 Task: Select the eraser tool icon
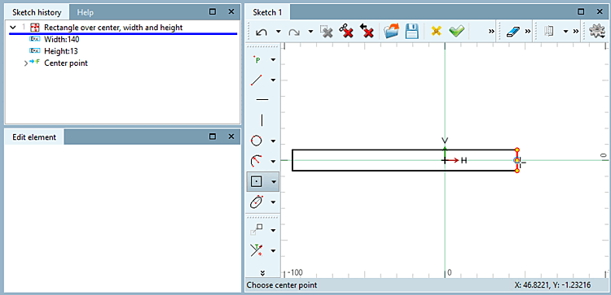(512, 32)
